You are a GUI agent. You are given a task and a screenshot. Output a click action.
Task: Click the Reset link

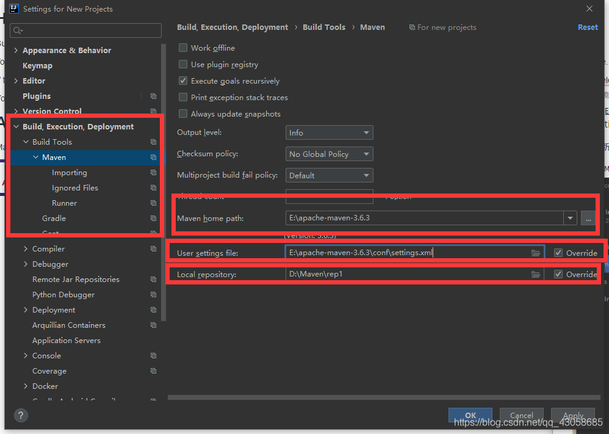coord(588,27)
